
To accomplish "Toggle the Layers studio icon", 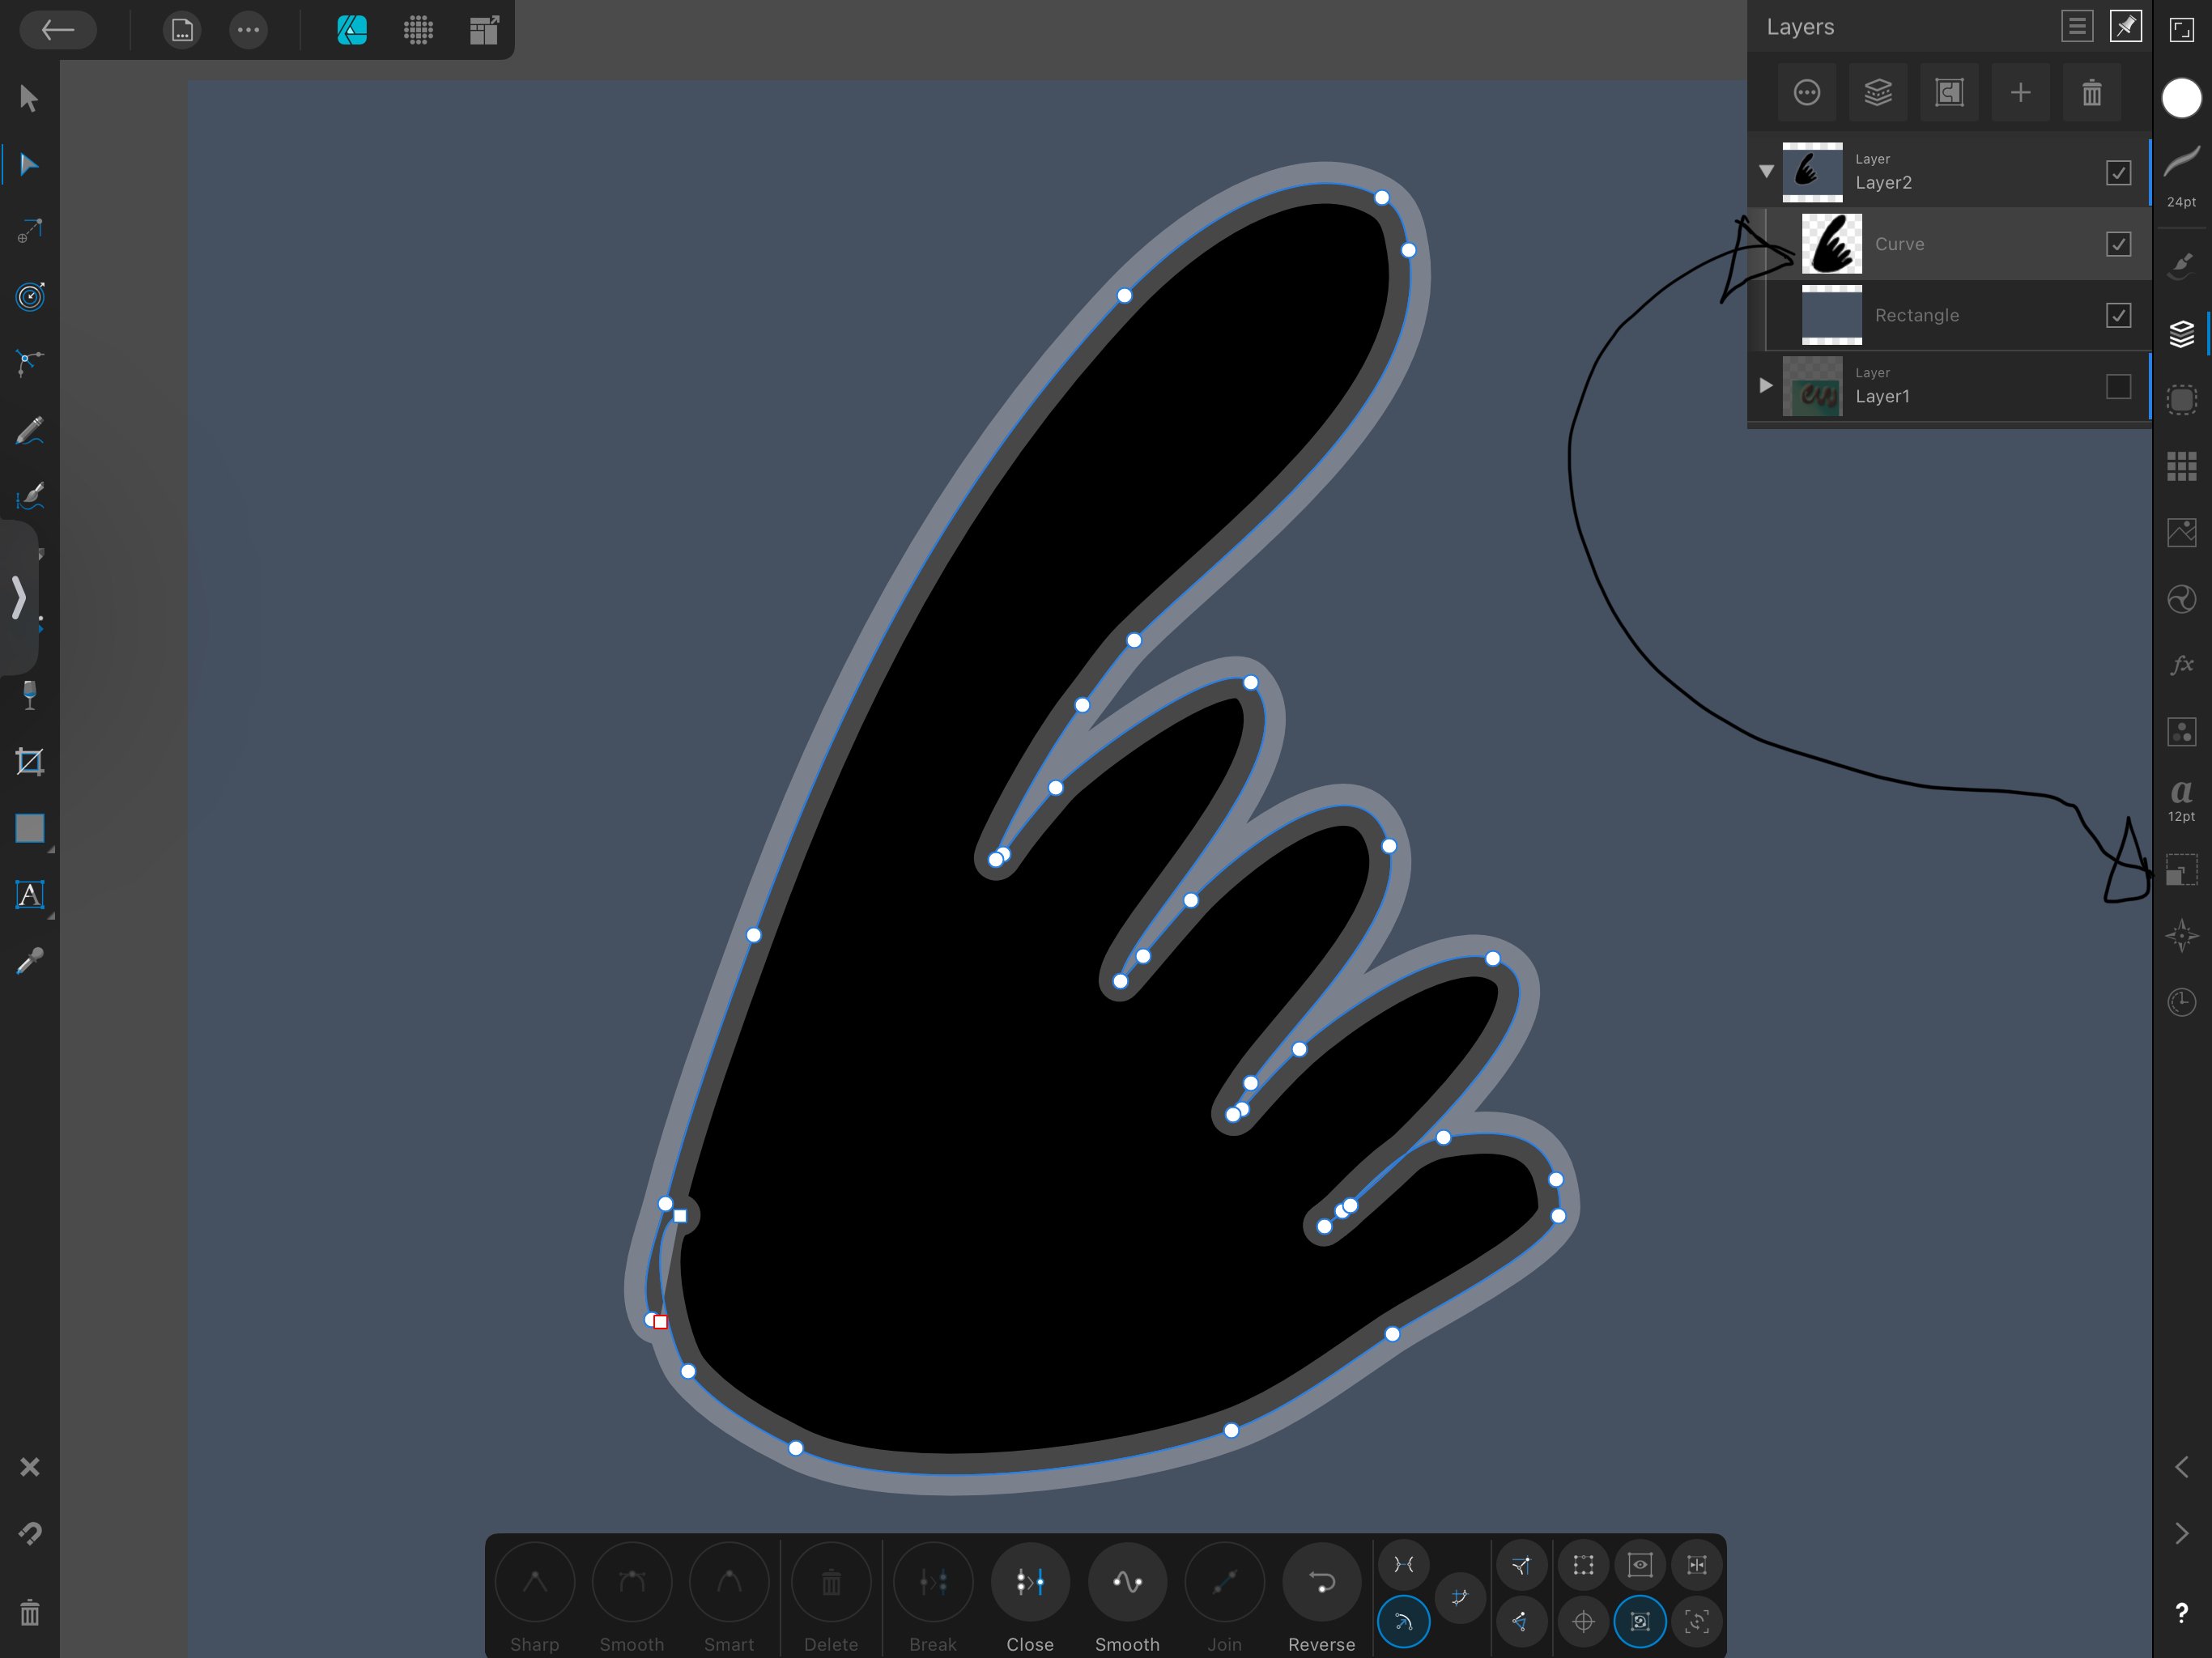I will [x=2181, y=333].
